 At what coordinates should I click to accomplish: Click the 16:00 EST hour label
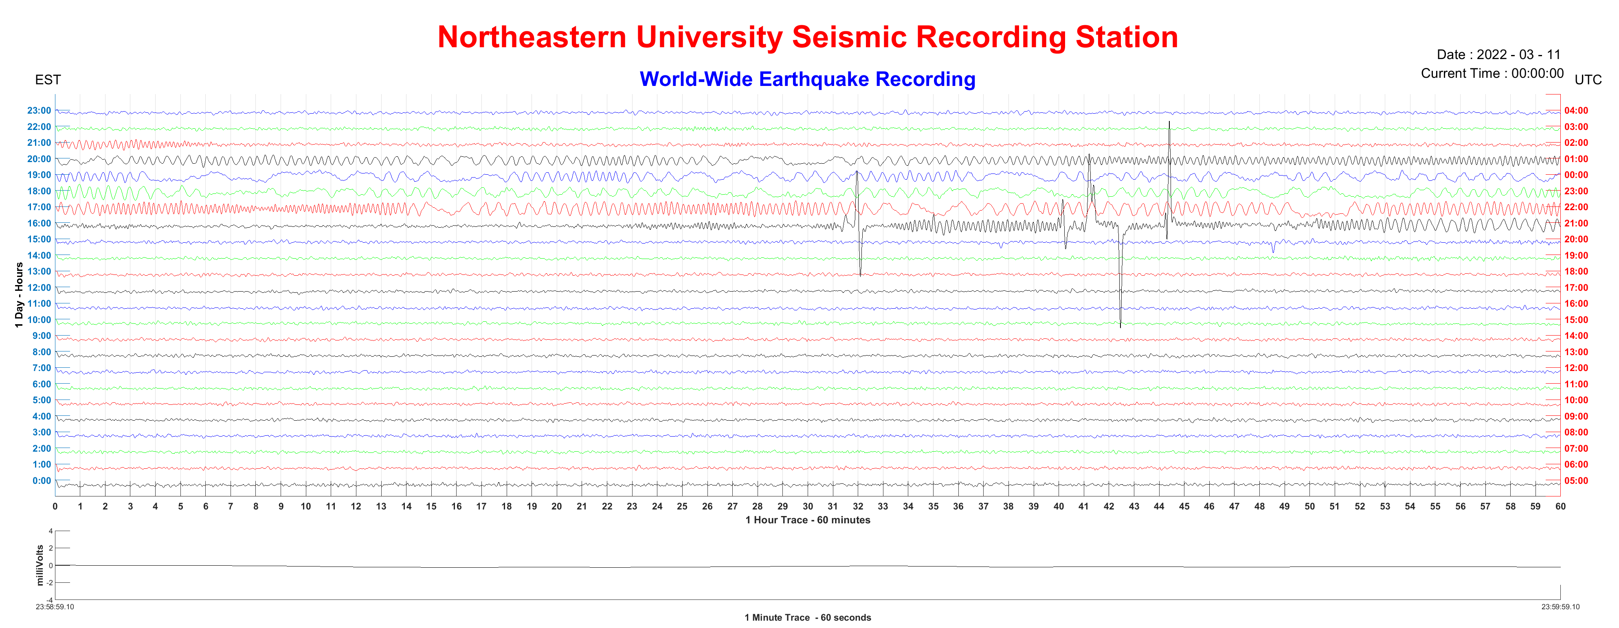tap(39, 223)
